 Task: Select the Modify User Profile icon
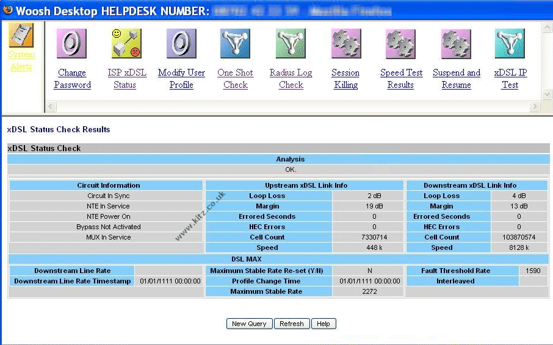[x=181, y=44]
